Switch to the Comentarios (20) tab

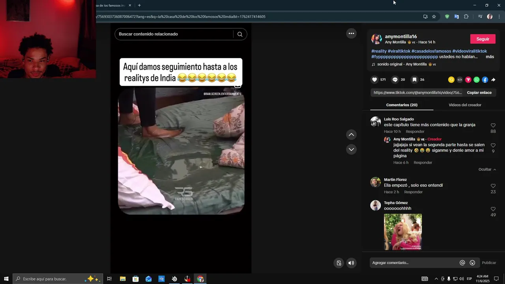click(x=402, y=105)
